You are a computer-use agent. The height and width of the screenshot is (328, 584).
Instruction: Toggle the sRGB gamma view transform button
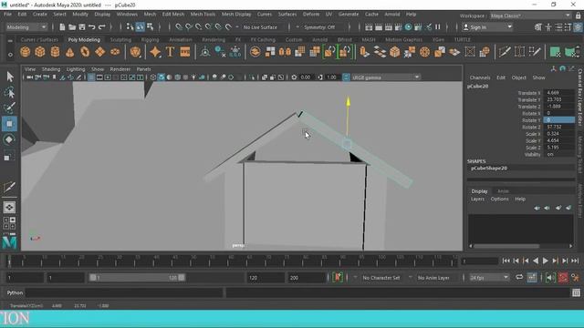[346, 77]
